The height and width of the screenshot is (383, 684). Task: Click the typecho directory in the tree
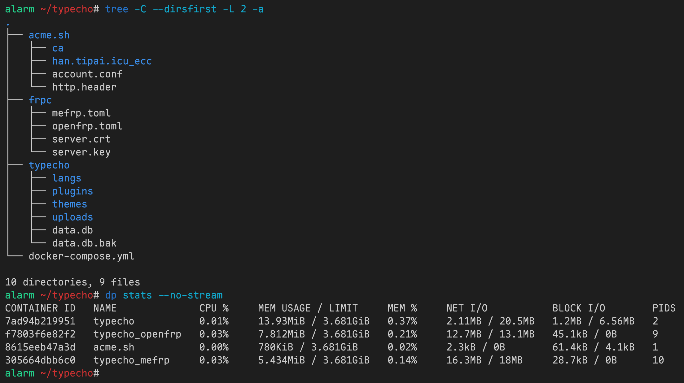click(x=49, y=165)
